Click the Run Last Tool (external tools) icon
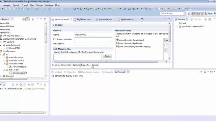 tap(88, 9)
